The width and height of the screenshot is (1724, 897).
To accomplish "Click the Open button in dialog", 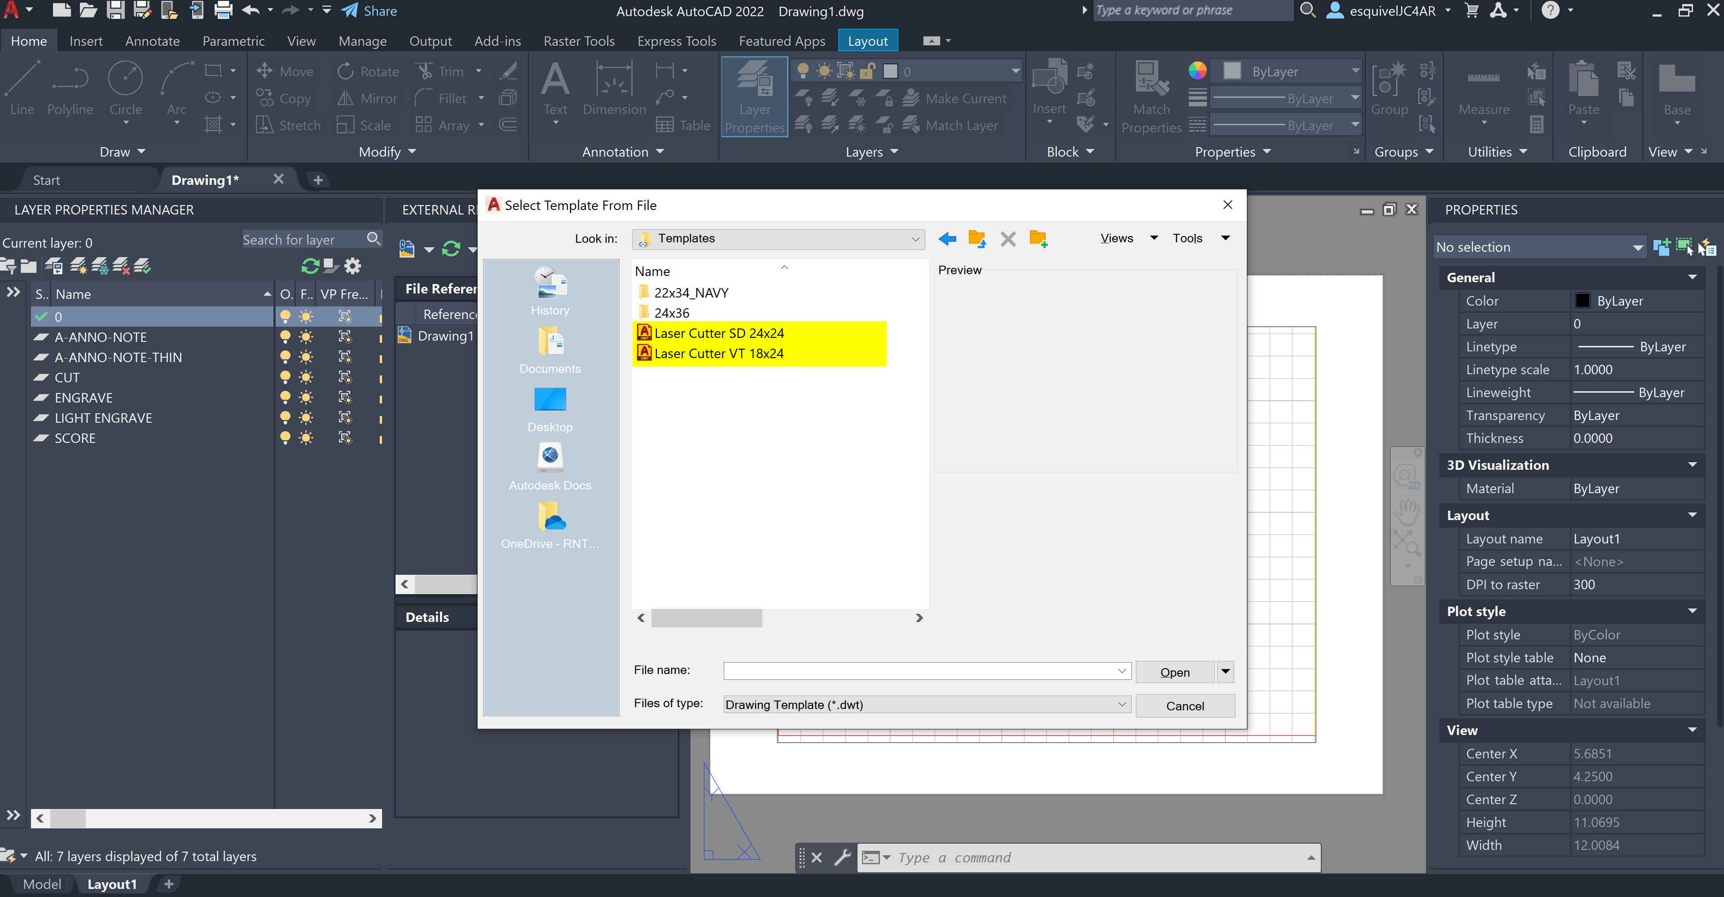I will point(1174,672).
